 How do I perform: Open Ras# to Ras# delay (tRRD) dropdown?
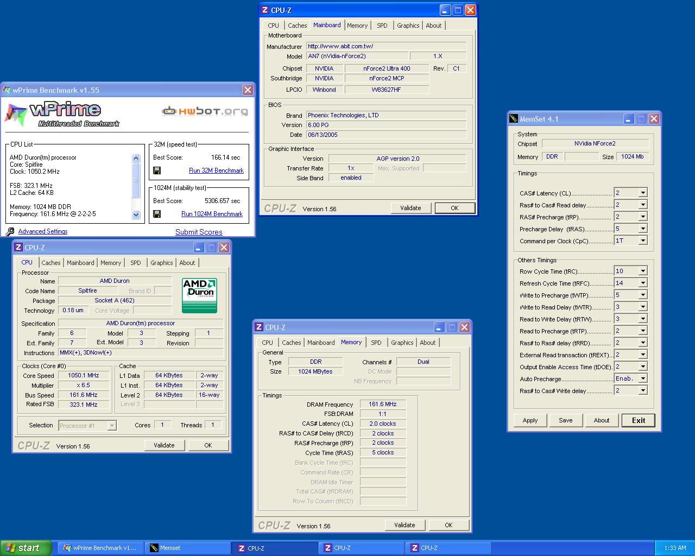(643, 343)
